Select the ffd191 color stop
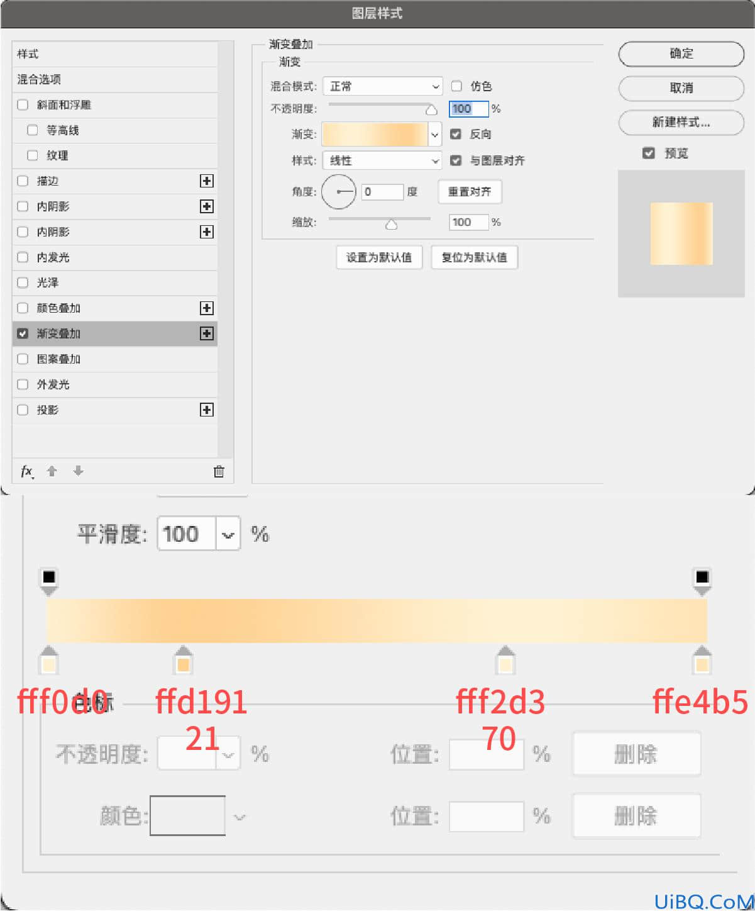The height and width of the screenshot is (911, 755). 183,661
